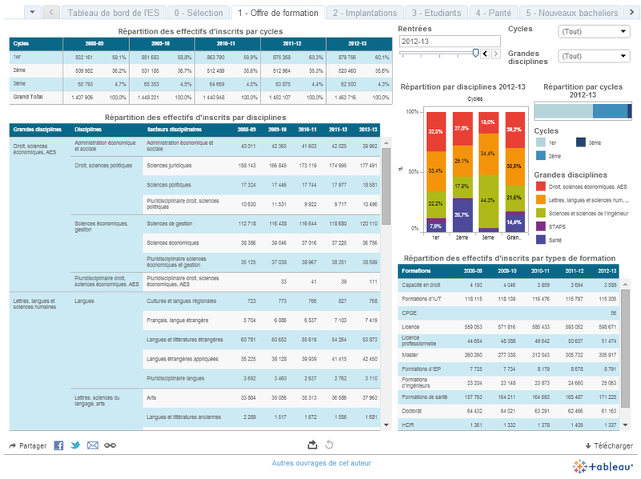Open the Tableau logo link
Viewport: 641px width, 479px height.
603,466
